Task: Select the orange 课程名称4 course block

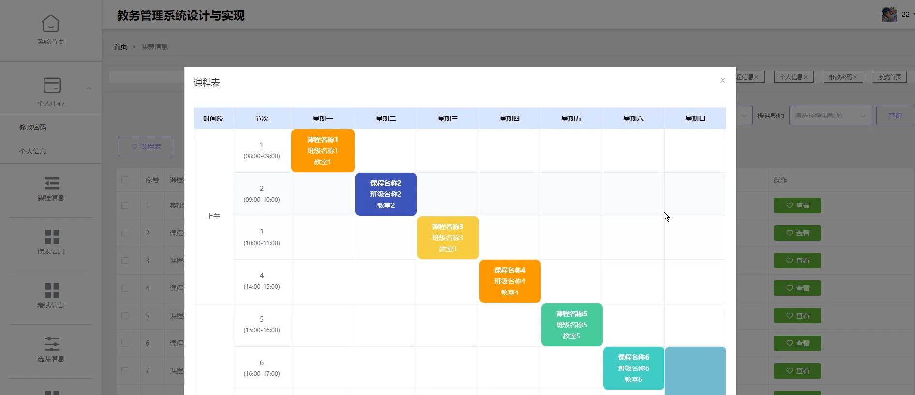Action: tap(510, 281)
